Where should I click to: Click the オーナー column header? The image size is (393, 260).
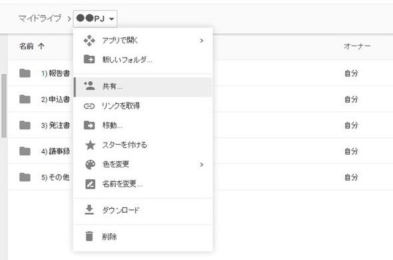click(357, 46)
